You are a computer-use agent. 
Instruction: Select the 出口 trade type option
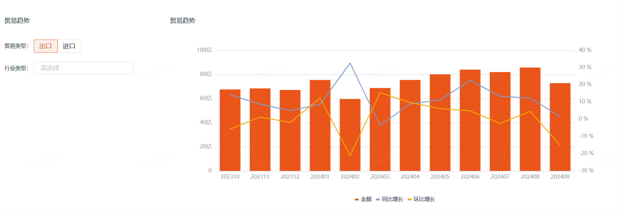pyautogui.click(x=45, y=46)
